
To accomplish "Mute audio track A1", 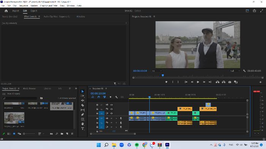I will click(111, 118).
